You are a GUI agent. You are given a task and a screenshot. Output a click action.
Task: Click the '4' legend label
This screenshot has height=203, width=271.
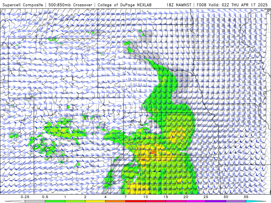coord(105,197)
